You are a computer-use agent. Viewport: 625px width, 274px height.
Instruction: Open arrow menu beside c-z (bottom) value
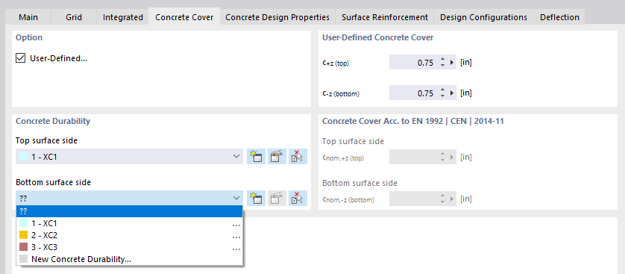point(452,93)
